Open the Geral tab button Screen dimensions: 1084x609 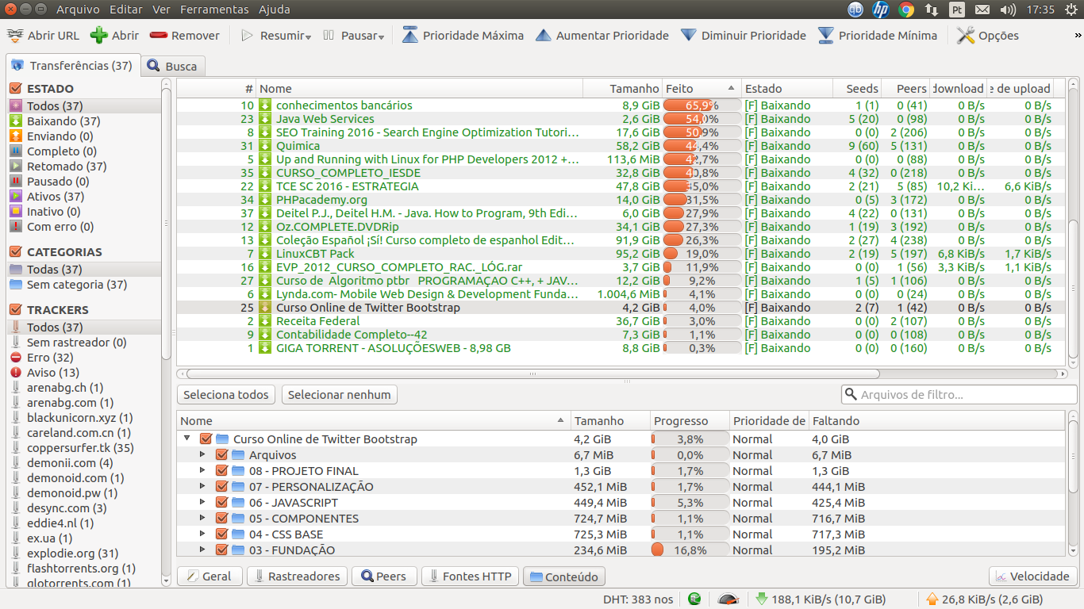[209, 576]
